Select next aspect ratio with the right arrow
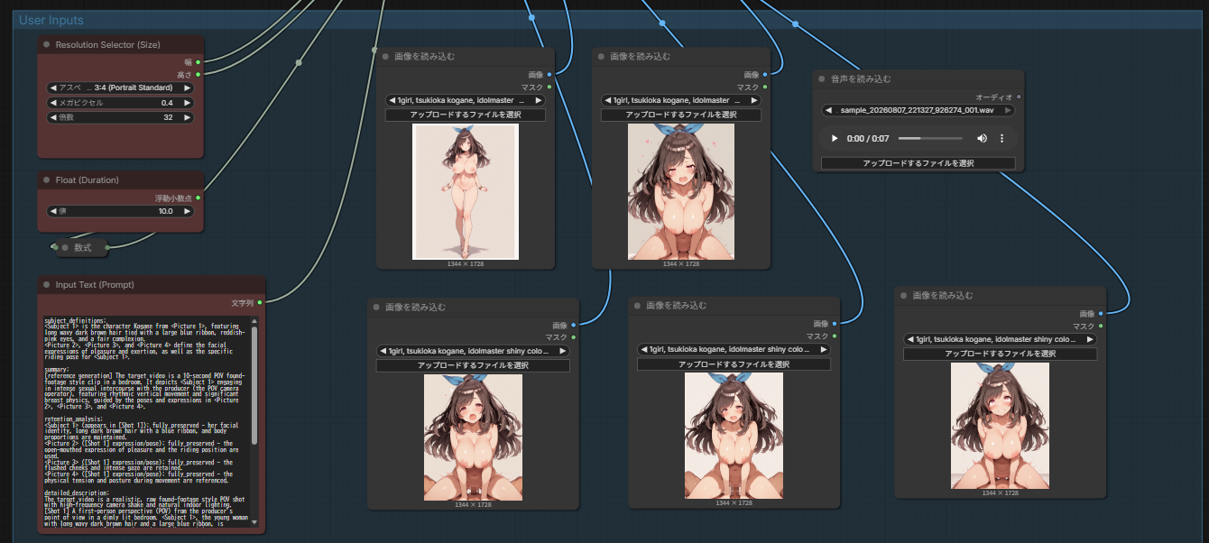The image size is (1209, 543). (188, 87)
